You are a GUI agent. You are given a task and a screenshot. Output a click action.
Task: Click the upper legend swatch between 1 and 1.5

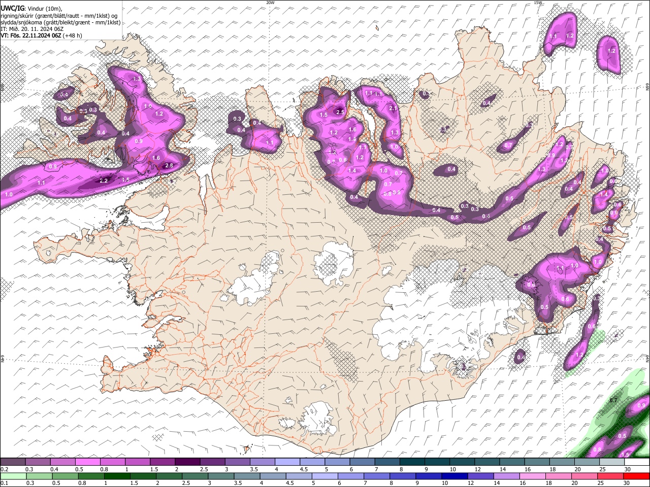[x=138, y=462]
